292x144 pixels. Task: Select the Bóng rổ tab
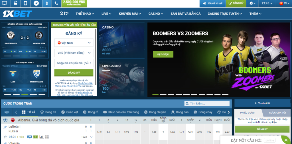[90, 112]
